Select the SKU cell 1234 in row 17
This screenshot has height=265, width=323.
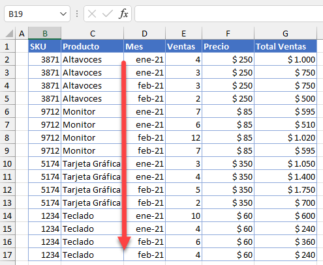pyautogui.click(x=45, y=255)
